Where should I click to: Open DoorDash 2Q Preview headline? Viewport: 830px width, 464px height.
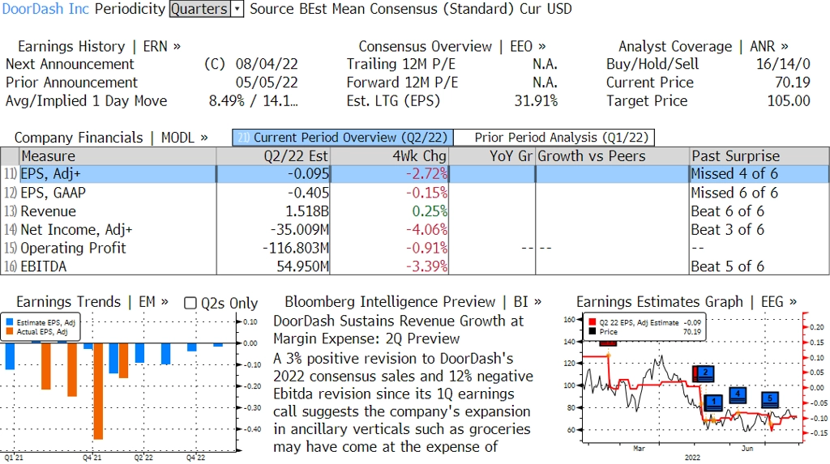(398, 330)
